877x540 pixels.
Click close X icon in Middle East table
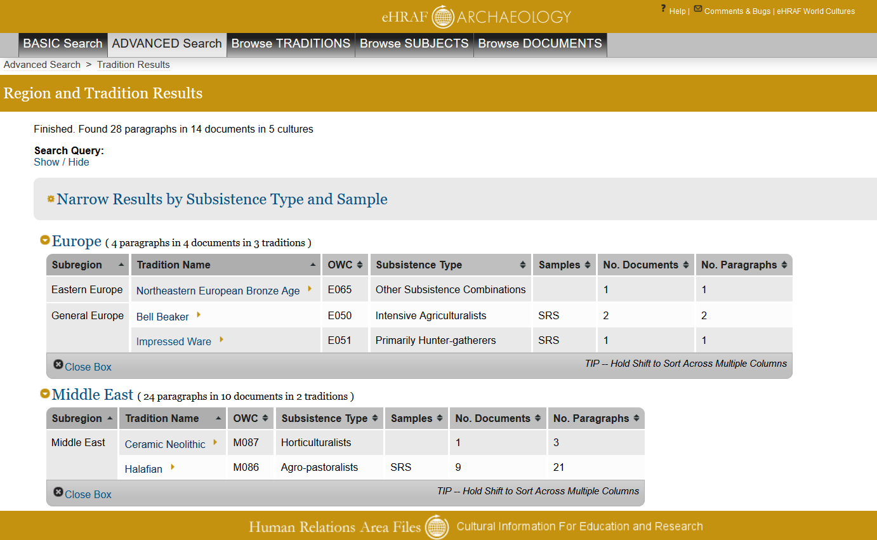[x=58, y=492]
